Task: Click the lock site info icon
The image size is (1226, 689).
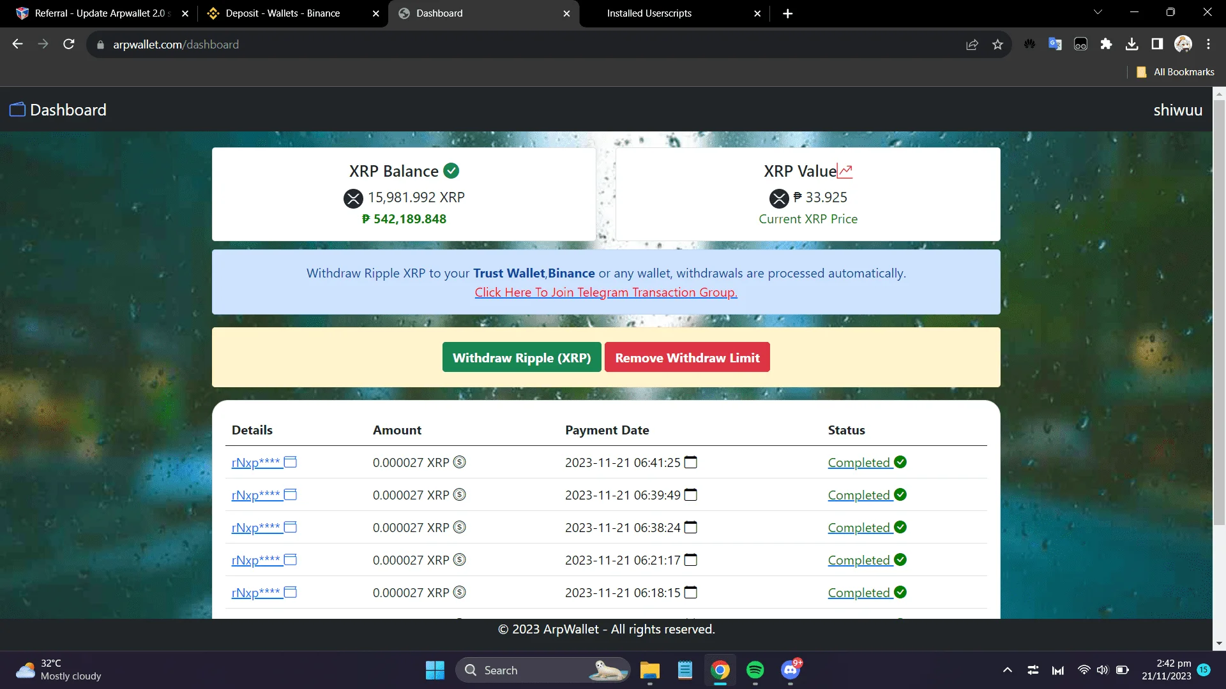Action: [x=100, y=45]
